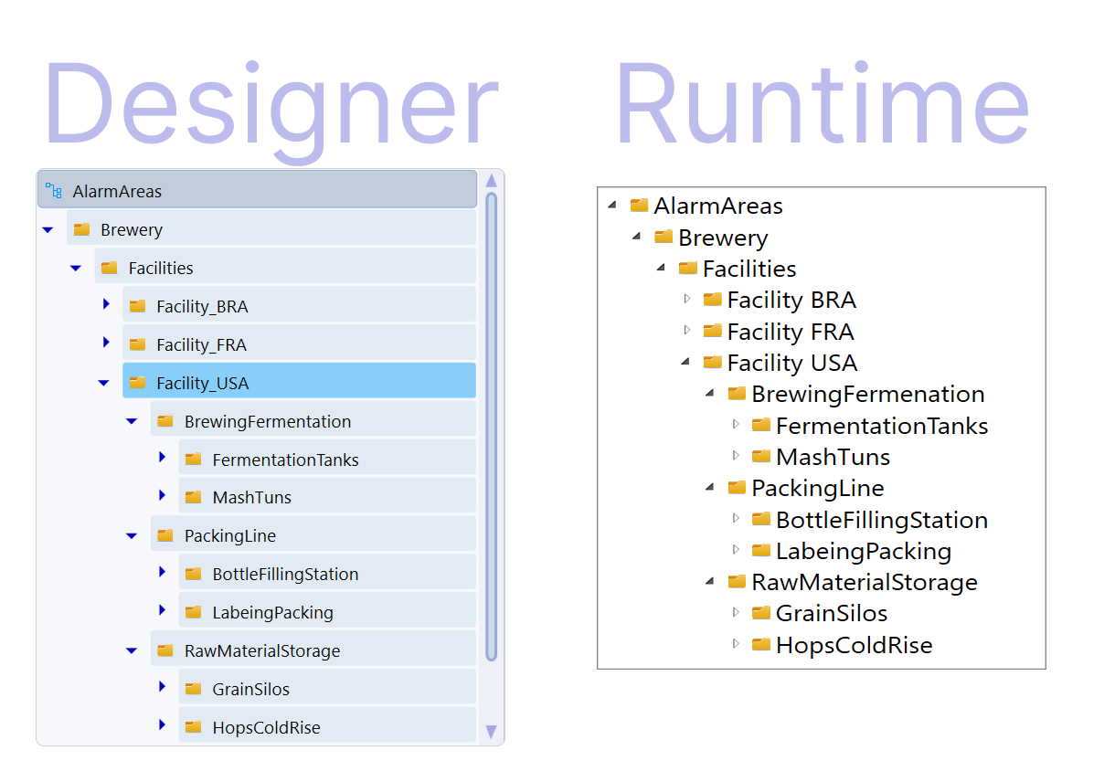Collapse RawMaterialStorage in the Designer tree
The image size is (1104, 782).
coord(132,650)
